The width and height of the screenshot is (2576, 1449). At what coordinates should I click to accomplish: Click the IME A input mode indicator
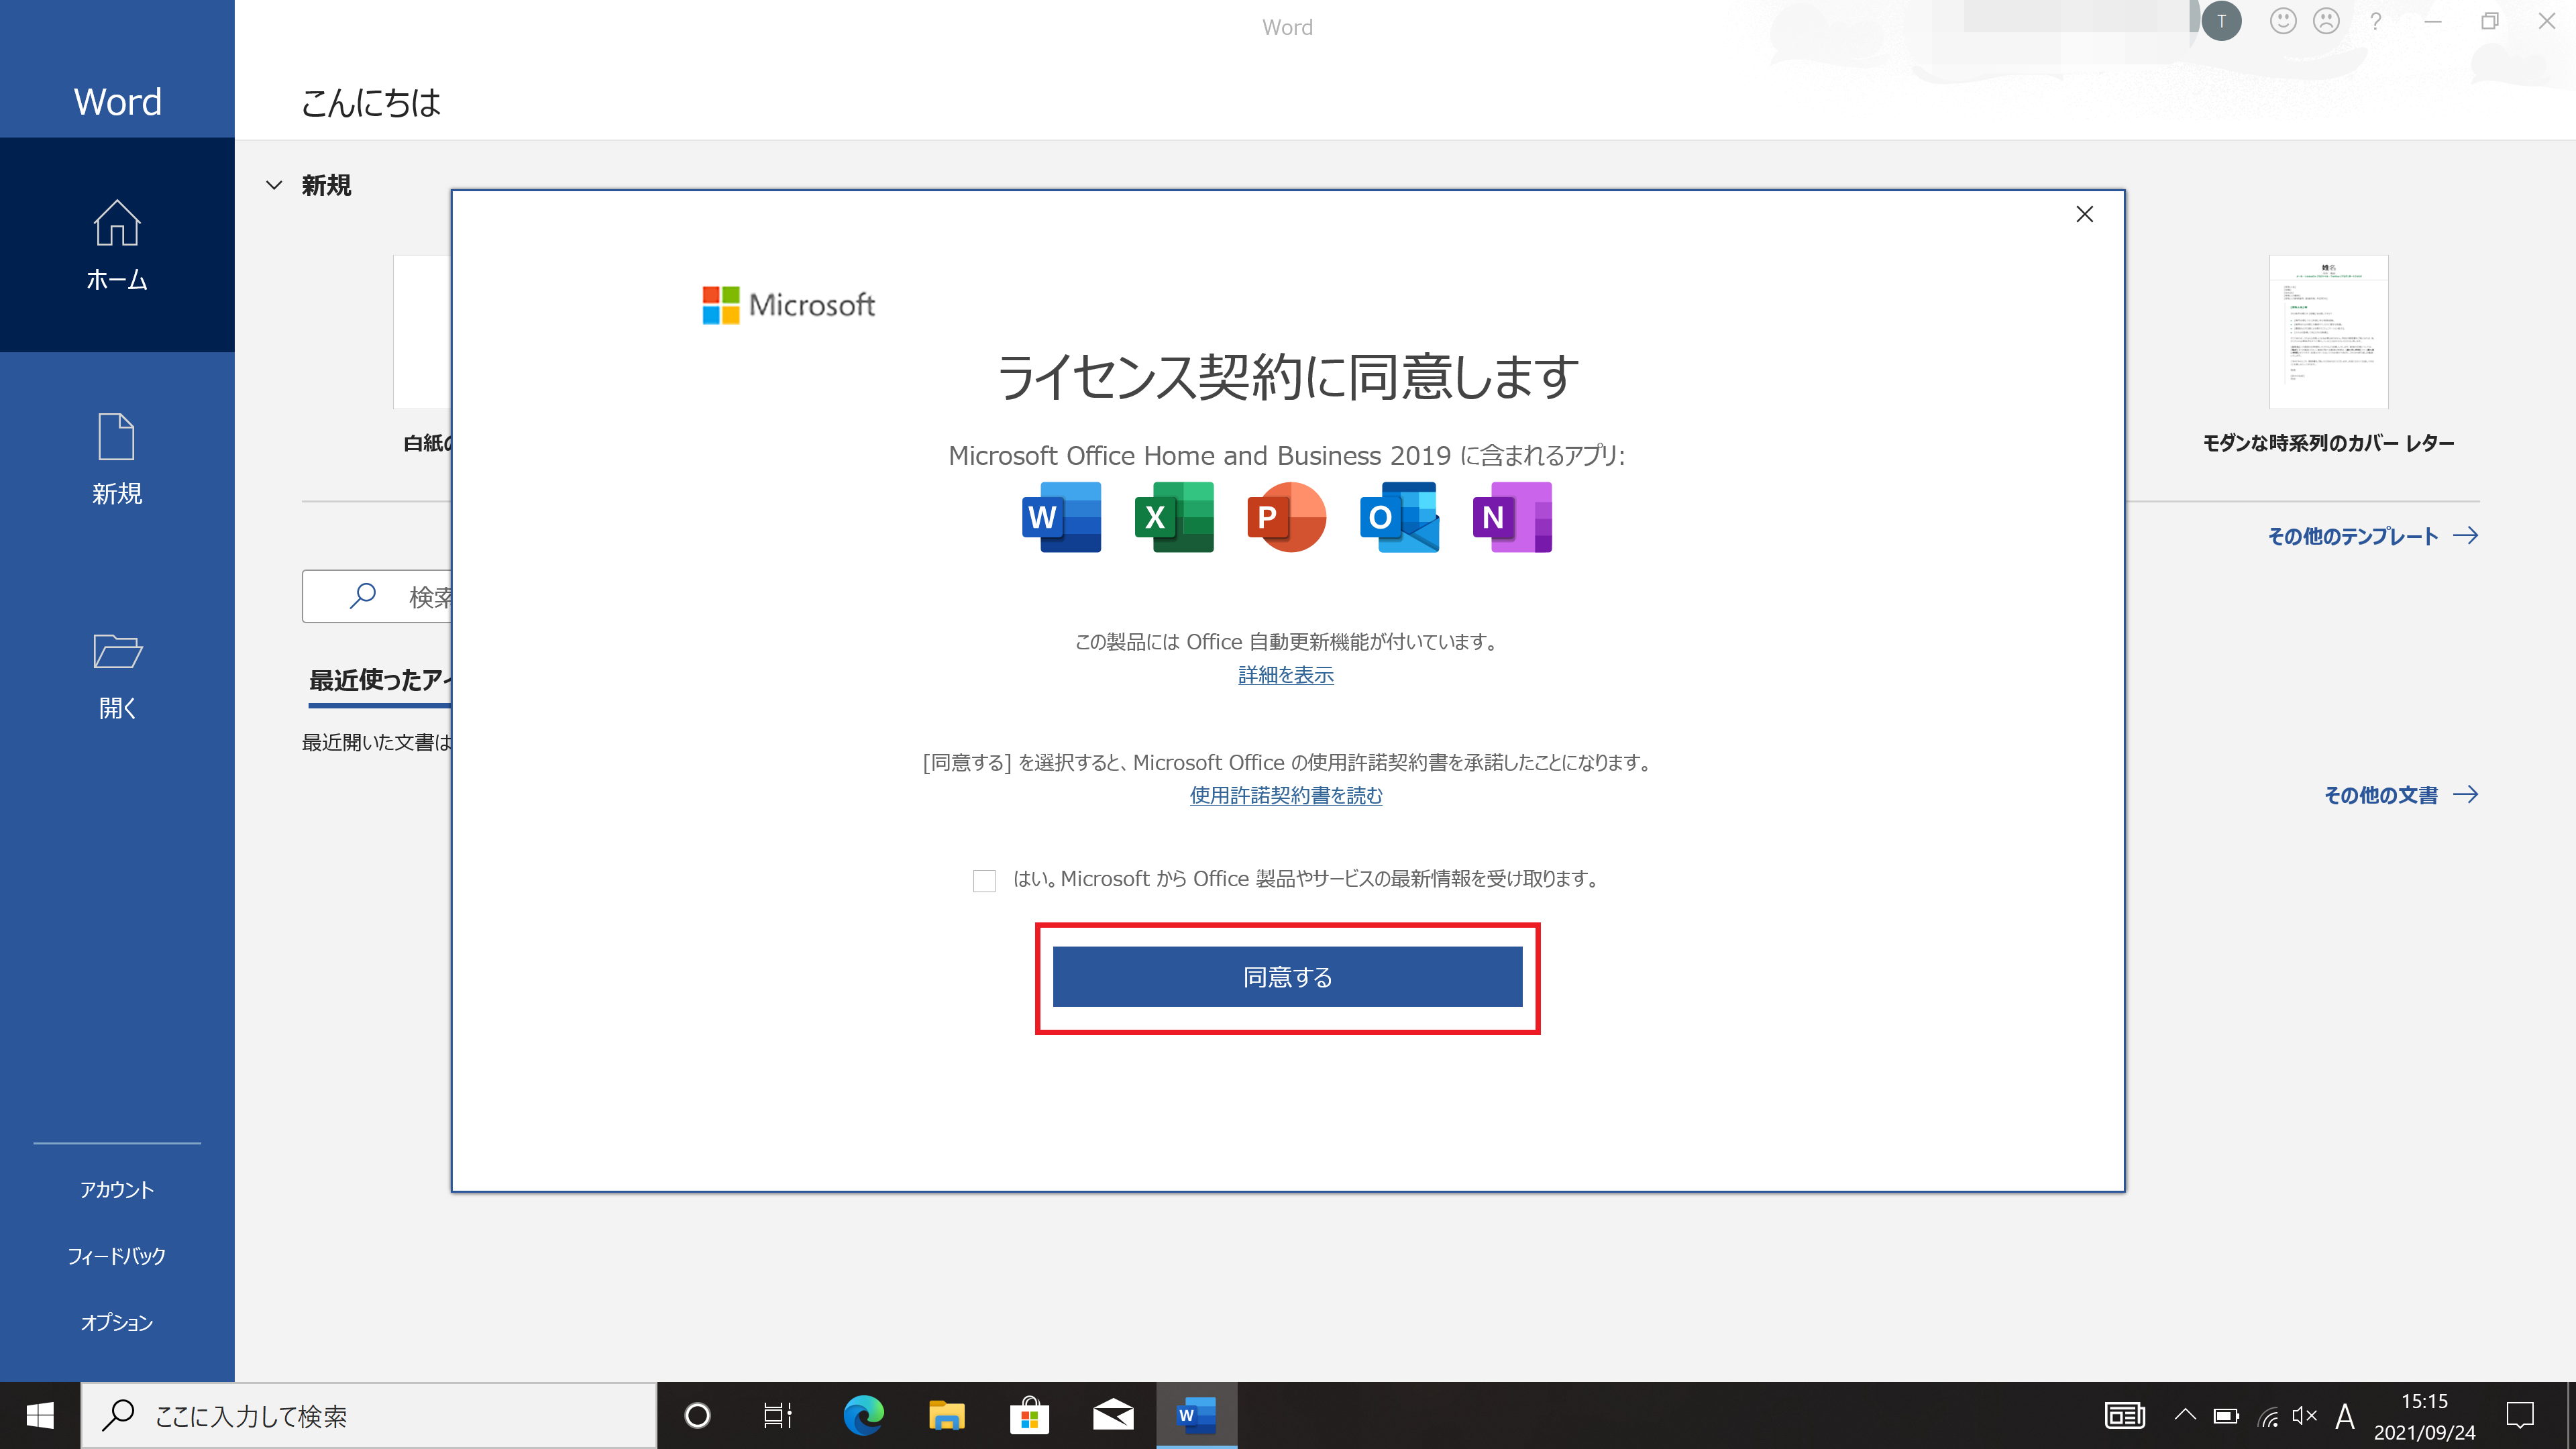click(2345, 1417)
